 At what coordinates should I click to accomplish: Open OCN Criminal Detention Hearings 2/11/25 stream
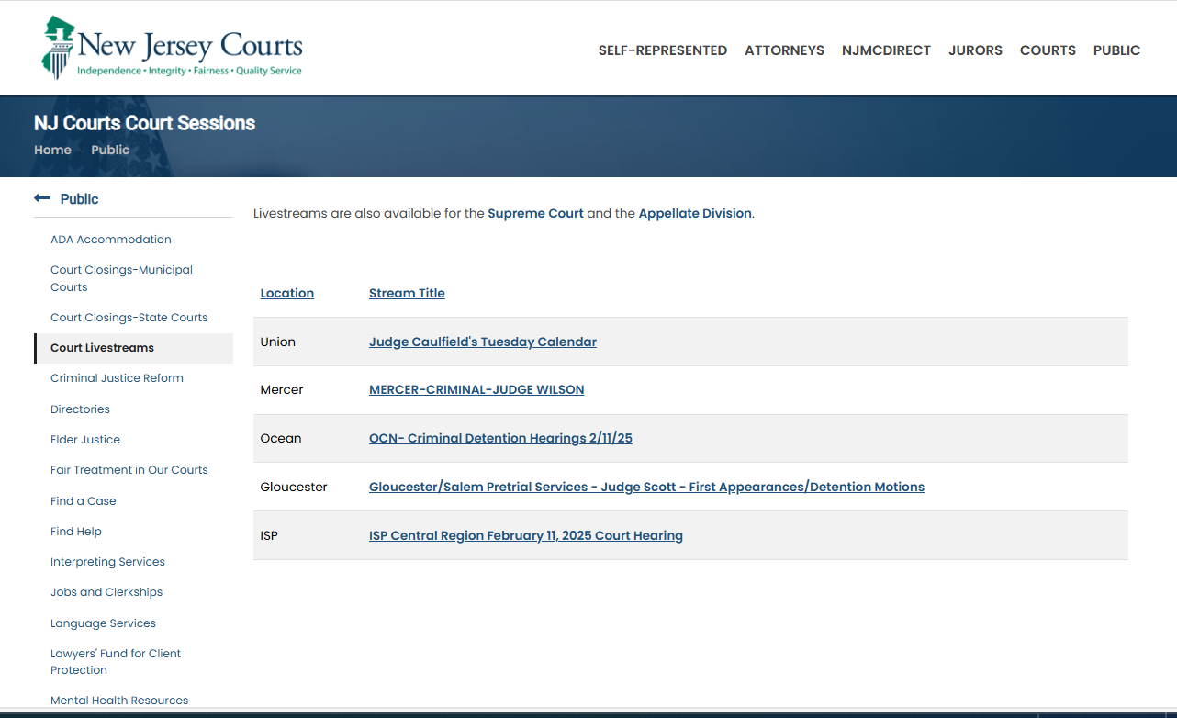pyautogui.click(x=500, y=438)
